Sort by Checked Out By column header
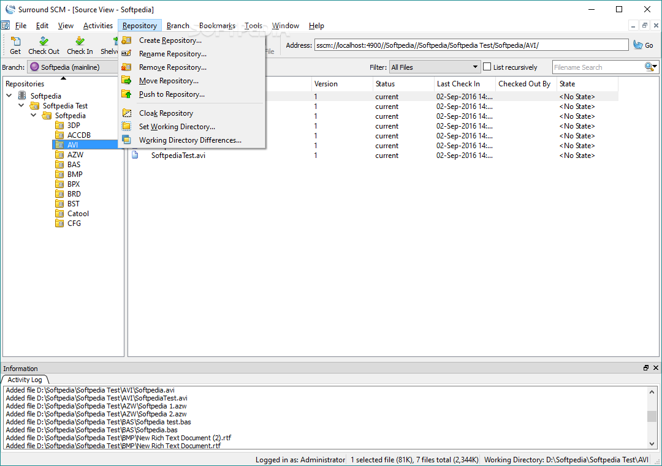Screen dimensions: 662x466 click(x=526, y=83)
